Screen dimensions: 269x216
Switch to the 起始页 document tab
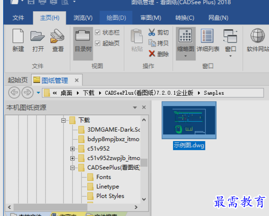[18, 80]
